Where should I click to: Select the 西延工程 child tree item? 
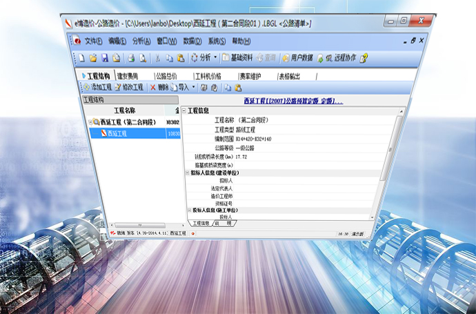click(x=117, y=133)
